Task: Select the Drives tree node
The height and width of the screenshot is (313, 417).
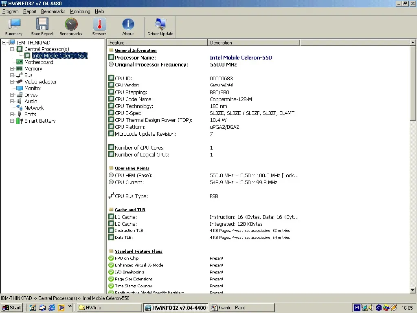Action: (x=31, y=95)
